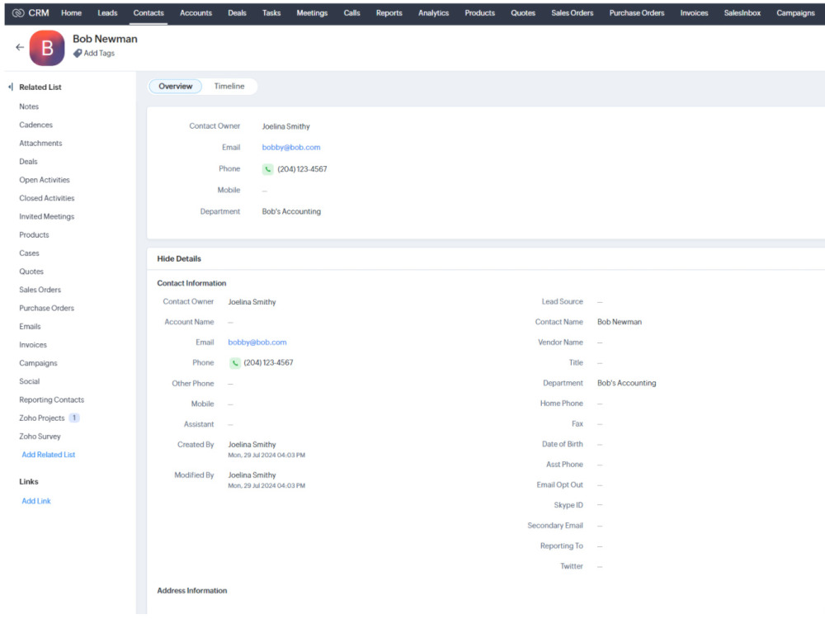Call the phone number in overview card
The height and width of the screenshot is (619, 825).
[x=268, y=169]
